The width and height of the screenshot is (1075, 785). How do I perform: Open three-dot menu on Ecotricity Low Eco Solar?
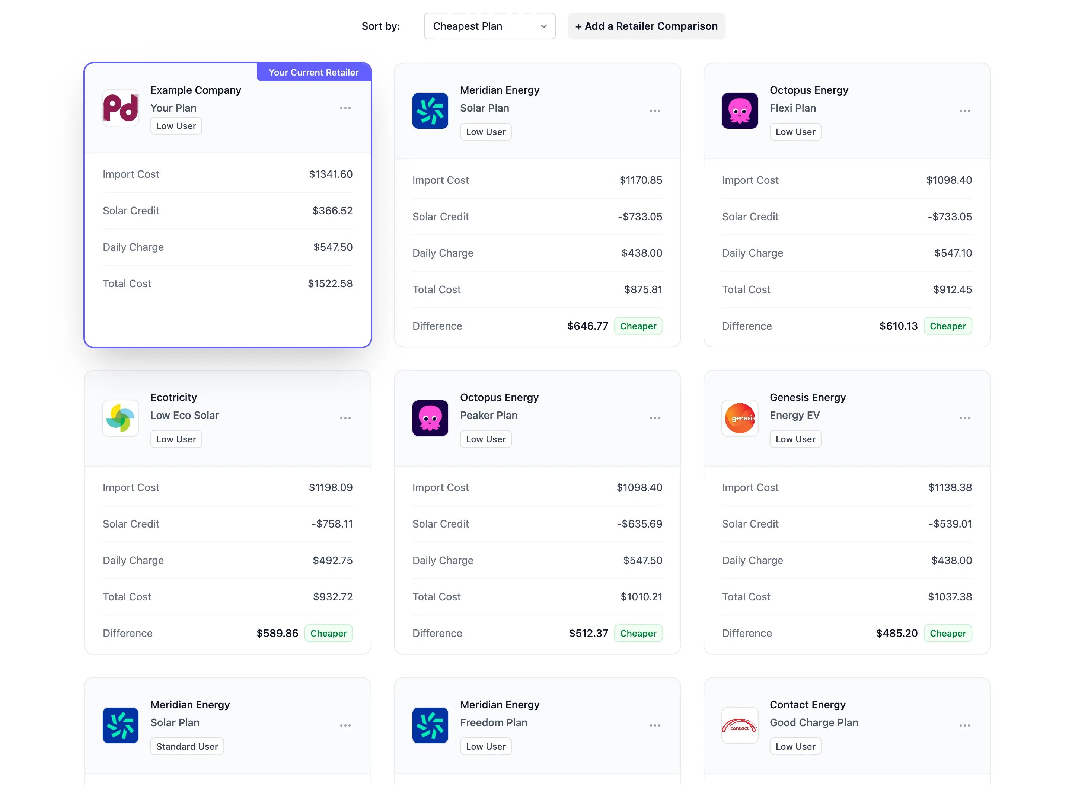345,418
